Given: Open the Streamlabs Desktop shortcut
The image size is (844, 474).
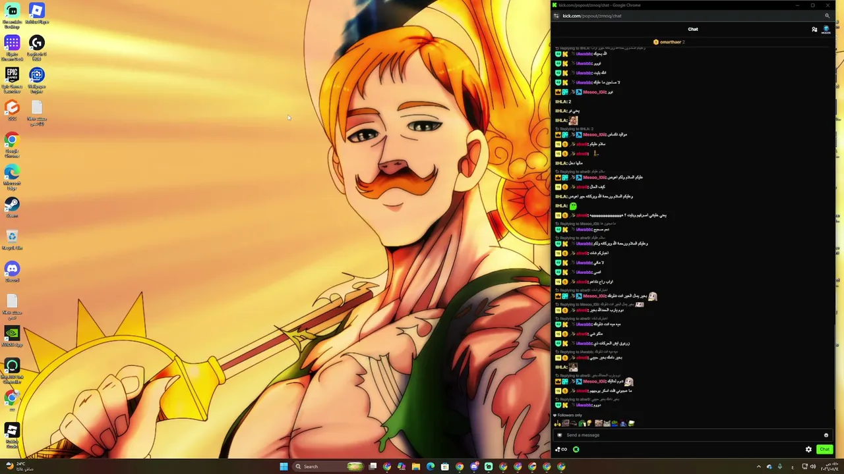Looking at the screenshot, I should (x=12, y=15).
